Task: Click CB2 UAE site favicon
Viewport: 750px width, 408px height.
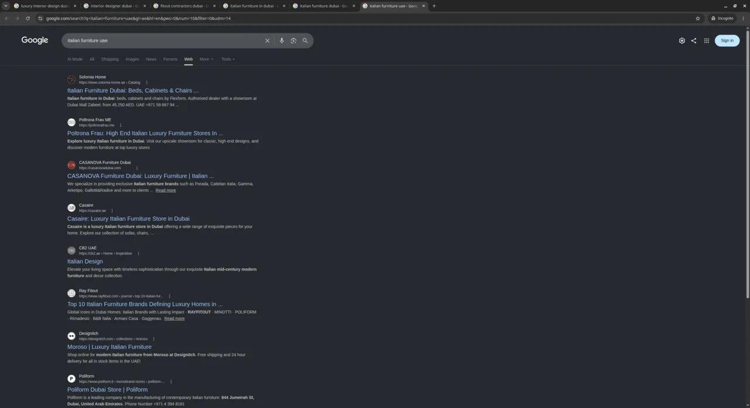Action: click(x=71, y=251)
